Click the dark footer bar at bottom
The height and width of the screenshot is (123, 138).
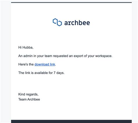coord(71,122)
